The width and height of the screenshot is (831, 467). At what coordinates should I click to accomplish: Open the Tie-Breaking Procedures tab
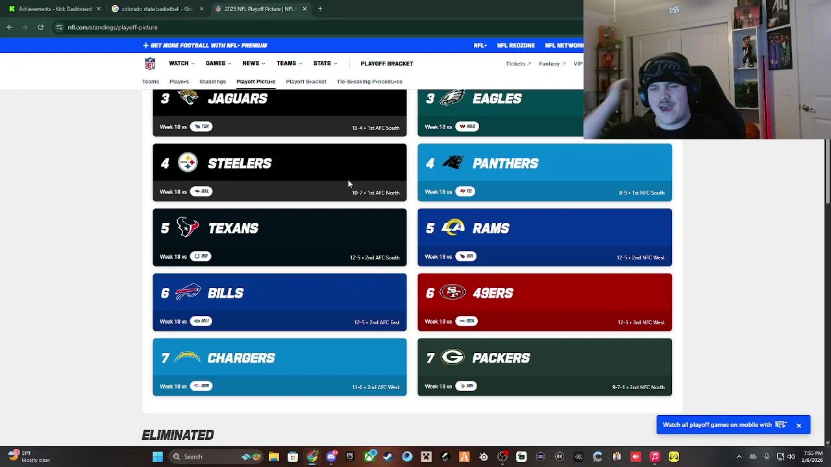pyautogui.click(x=369, y=82)
